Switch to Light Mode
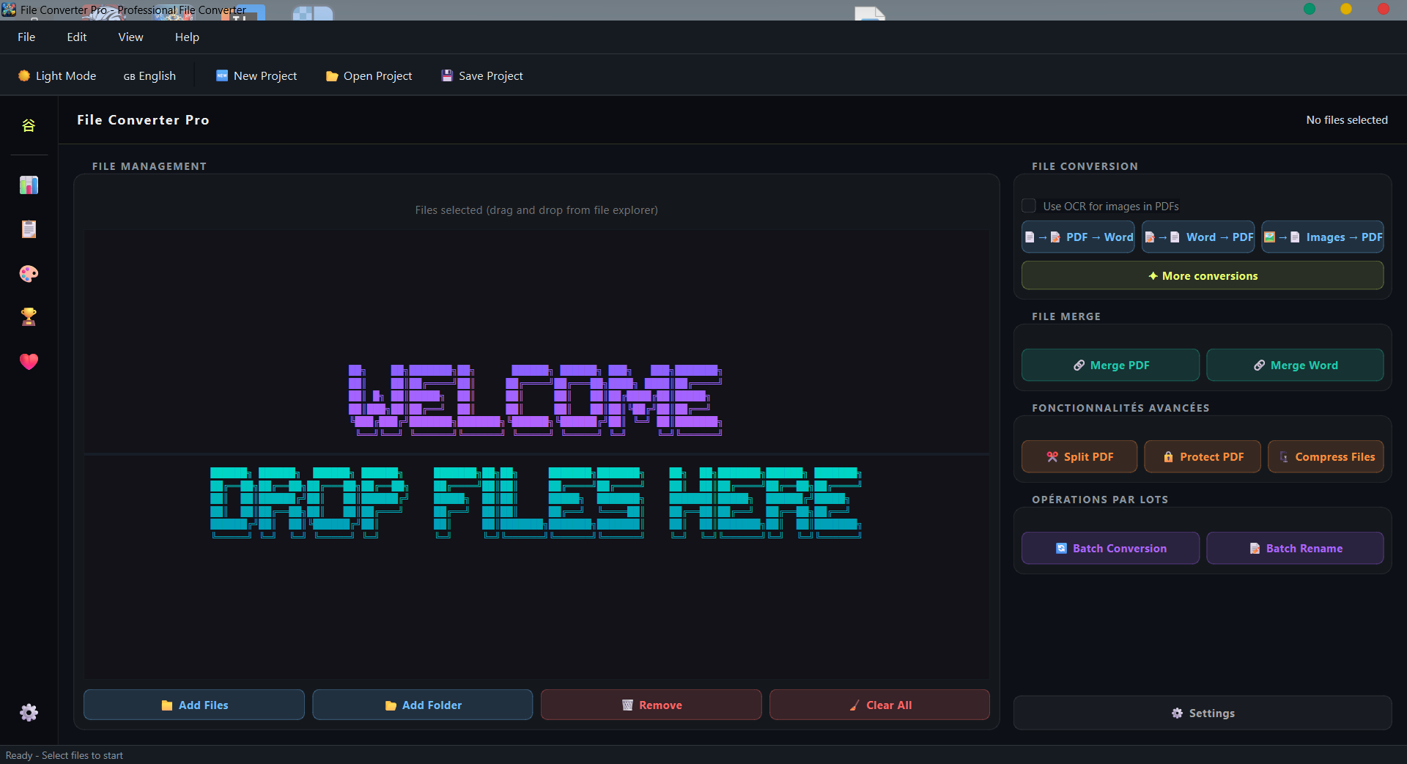The image size is (1407, 764). tap(57, 75)
